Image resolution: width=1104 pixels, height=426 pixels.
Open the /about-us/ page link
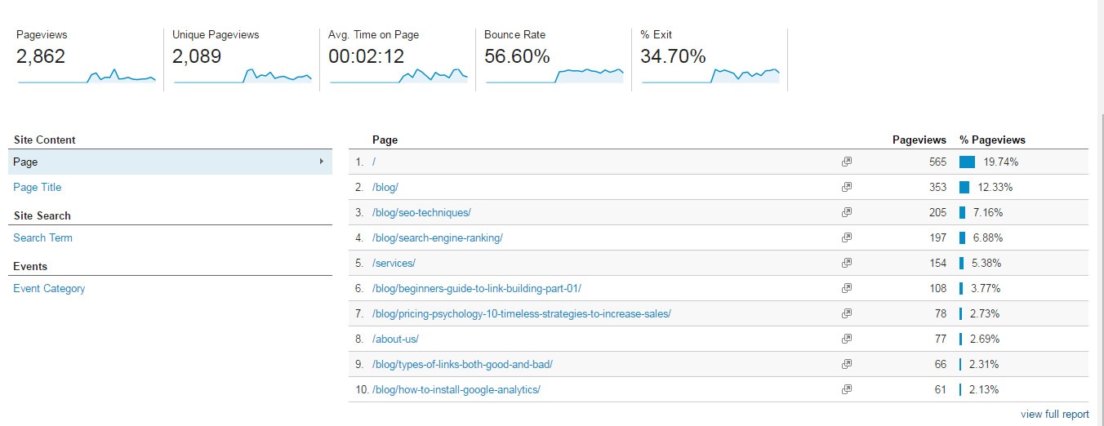coord(395,339)
